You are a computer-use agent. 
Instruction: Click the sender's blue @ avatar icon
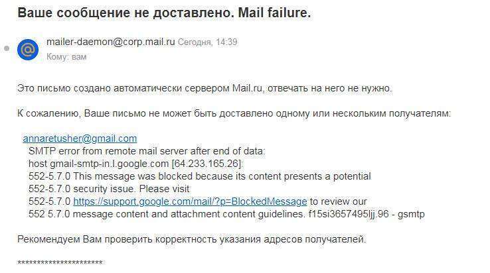[28, 50]
